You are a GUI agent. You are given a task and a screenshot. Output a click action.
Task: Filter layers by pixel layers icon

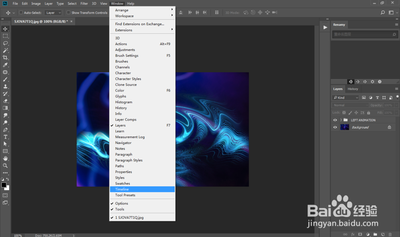[364, 97]
